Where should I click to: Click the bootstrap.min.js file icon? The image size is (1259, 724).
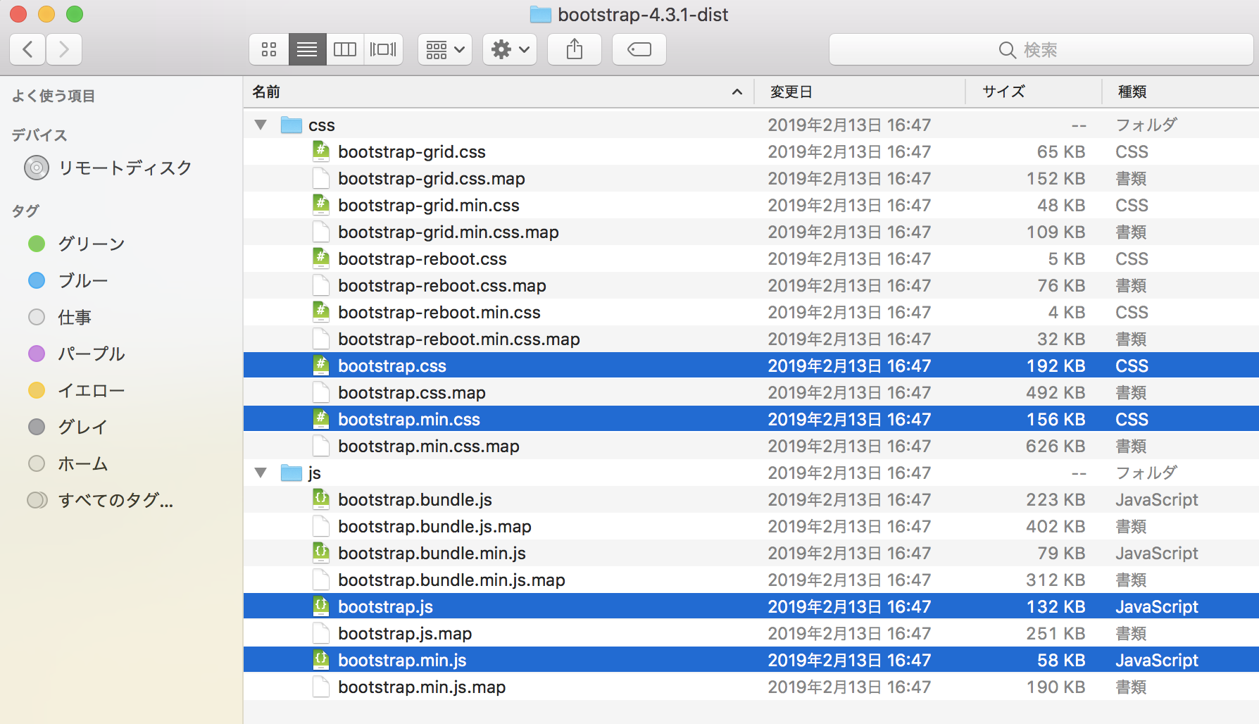(x=321, y=660)
